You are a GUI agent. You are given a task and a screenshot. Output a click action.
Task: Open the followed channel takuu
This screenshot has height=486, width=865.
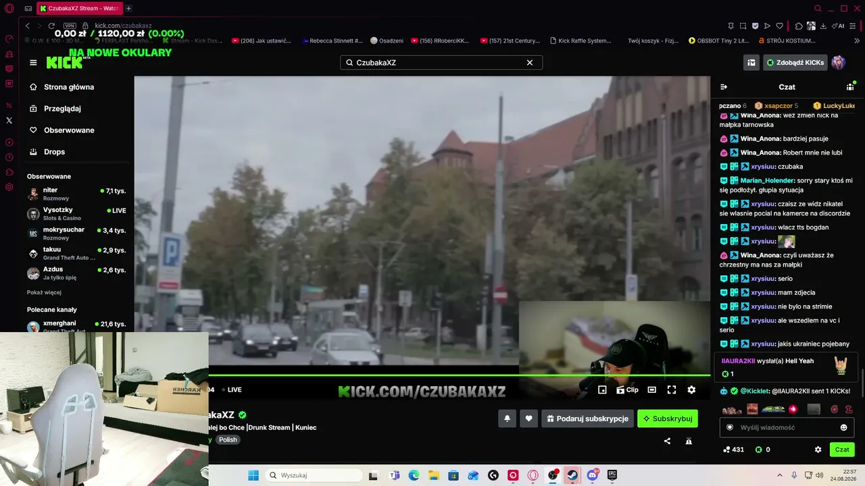click(76, 253)
